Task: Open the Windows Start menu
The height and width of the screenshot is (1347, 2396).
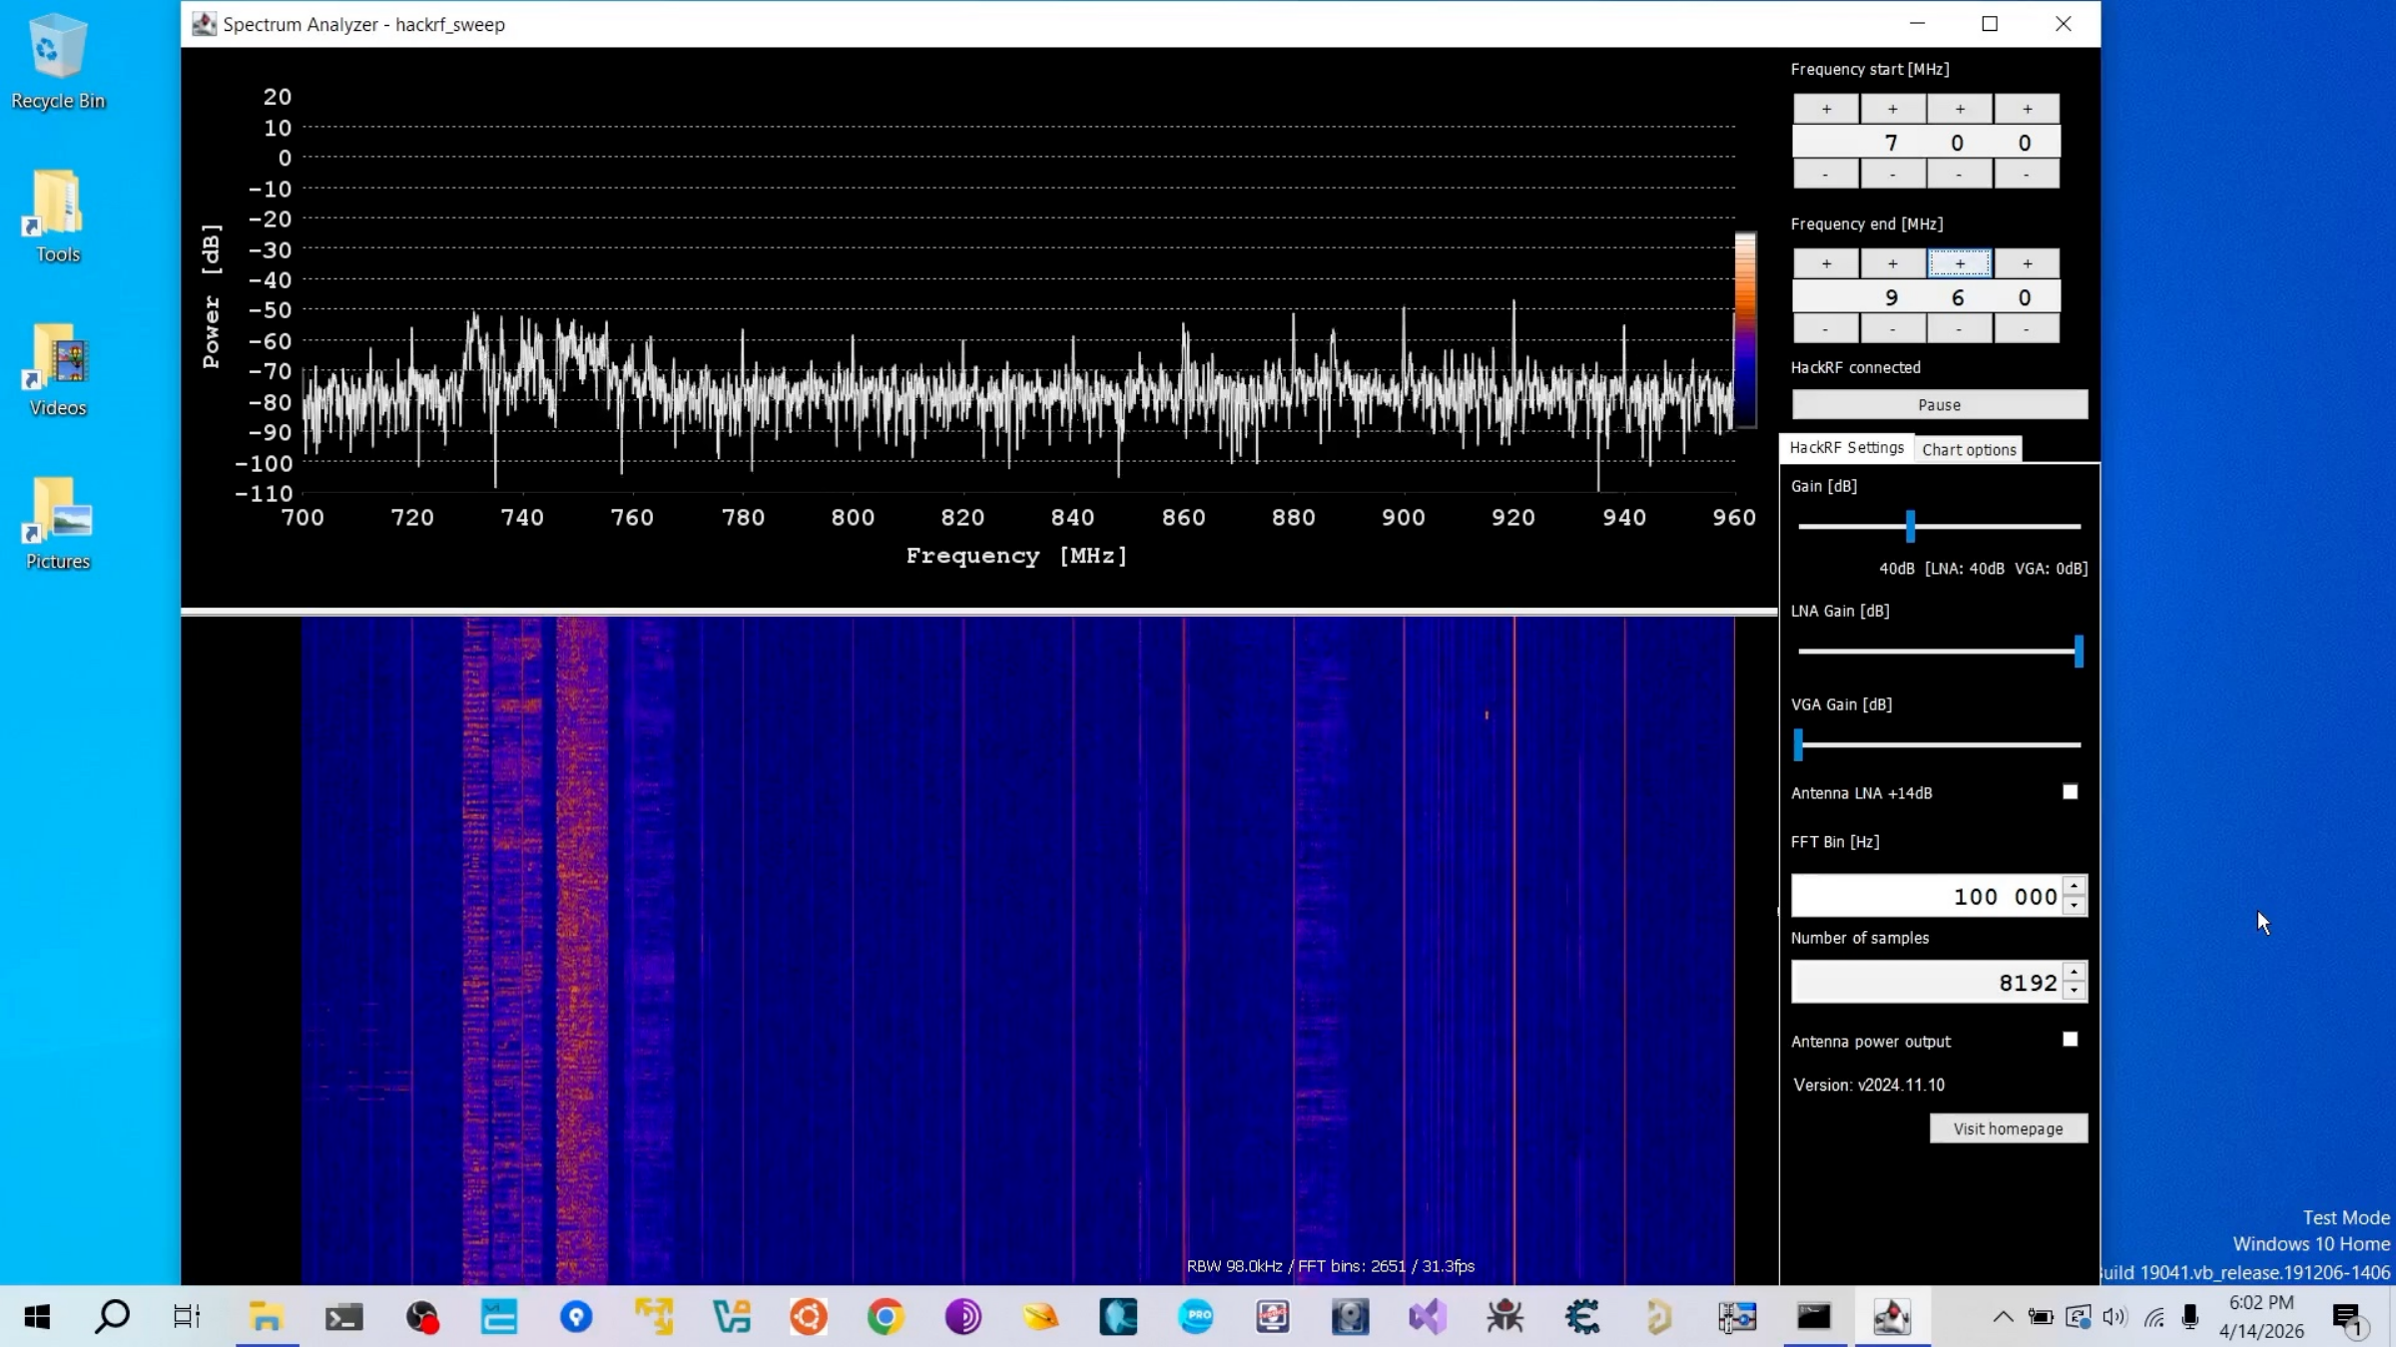Action: coord(37,1317)
